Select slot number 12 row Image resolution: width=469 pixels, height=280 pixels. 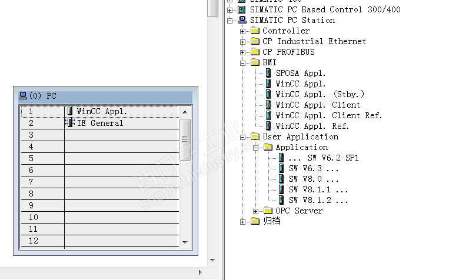click(x=100, y=241)
